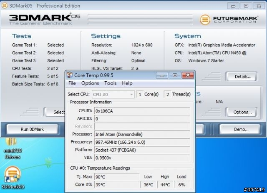Click the Feature Tests 5 of 5 value
Viewport: 267px width, 193px height.
53,76
